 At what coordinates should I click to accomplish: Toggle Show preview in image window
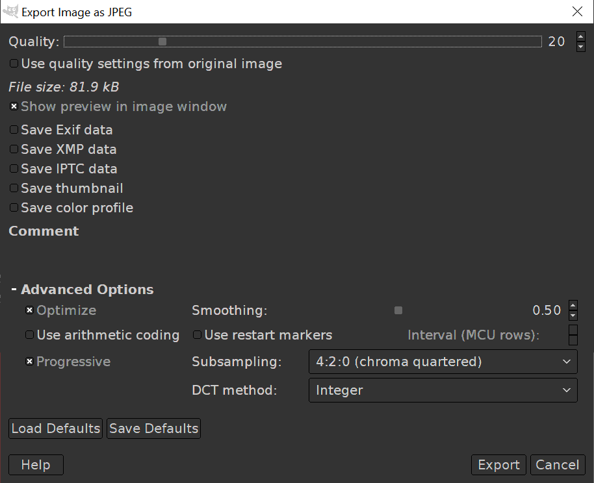tap(14, 106)
